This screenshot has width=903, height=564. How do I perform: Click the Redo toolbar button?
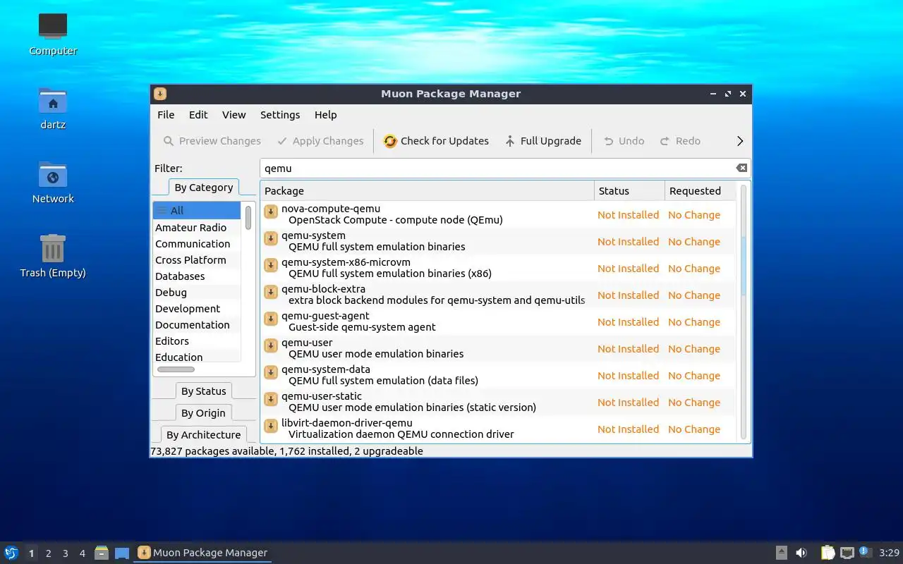click(680, 141)
